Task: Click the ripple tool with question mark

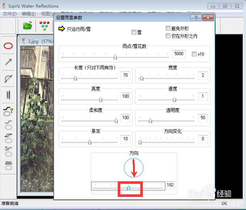Action: point(8,112)
